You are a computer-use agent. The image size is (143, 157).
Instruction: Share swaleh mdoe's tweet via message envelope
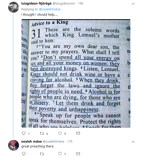click(x=78, y=154)
